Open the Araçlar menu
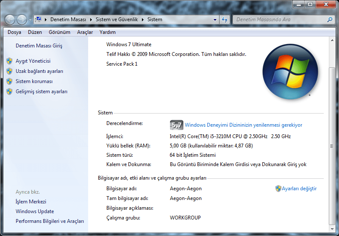 (x=85, y=32)
